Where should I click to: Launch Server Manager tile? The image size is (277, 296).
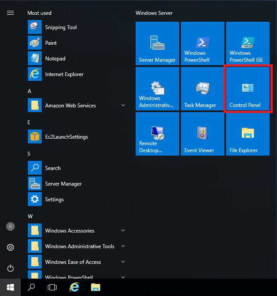pyautogui.click(x=157, y=43)
